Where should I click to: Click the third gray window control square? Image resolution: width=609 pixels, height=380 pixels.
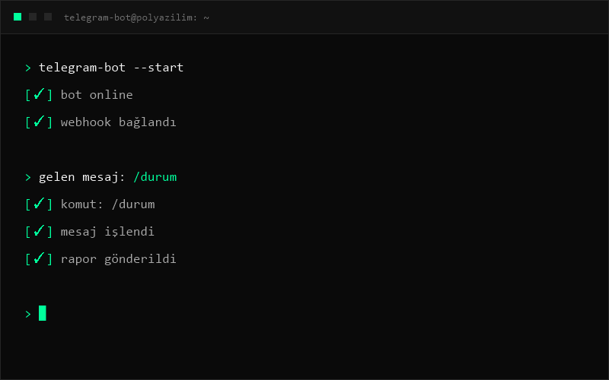tap(48, 17)
